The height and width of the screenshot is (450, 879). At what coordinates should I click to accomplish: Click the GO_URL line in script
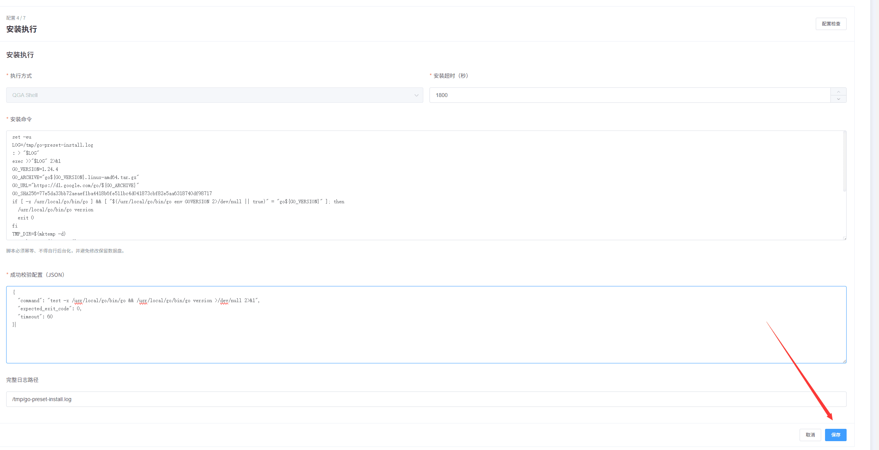pyautogui.click(x=76, y=186)
